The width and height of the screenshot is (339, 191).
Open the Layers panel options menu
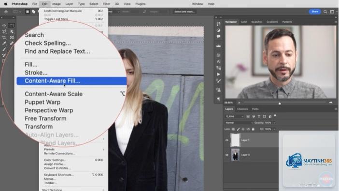coord(336,109)
